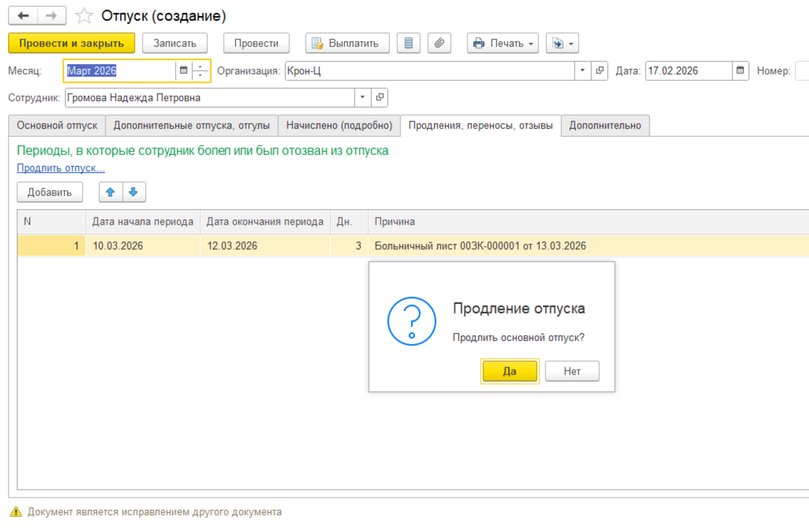The height and width of the screenshot is (530, 809).
Task: Add document to favorites with star
Action: 84,16
